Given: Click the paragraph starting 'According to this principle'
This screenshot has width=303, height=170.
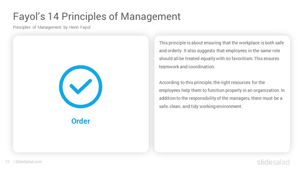Looking at the screenshot, I should point(222,94).
